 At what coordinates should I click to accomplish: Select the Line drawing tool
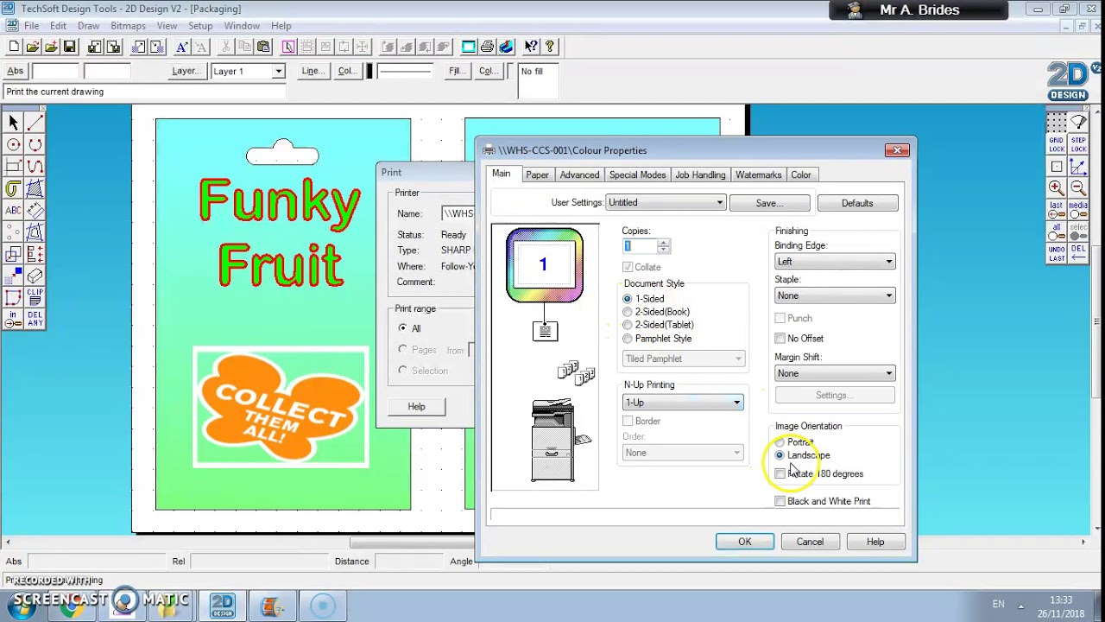tap(35, 123)
